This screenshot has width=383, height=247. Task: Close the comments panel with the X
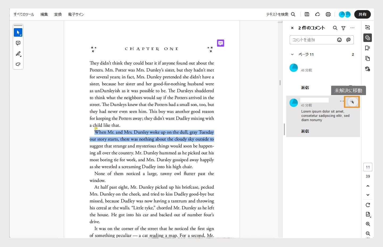point(292,28)
